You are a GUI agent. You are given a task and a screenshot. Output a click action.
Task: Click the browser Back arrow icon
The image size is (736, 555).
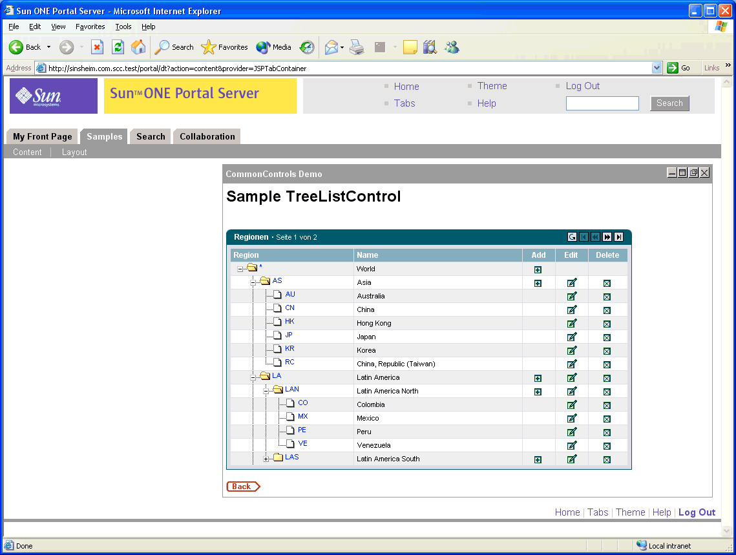point(16,47)
